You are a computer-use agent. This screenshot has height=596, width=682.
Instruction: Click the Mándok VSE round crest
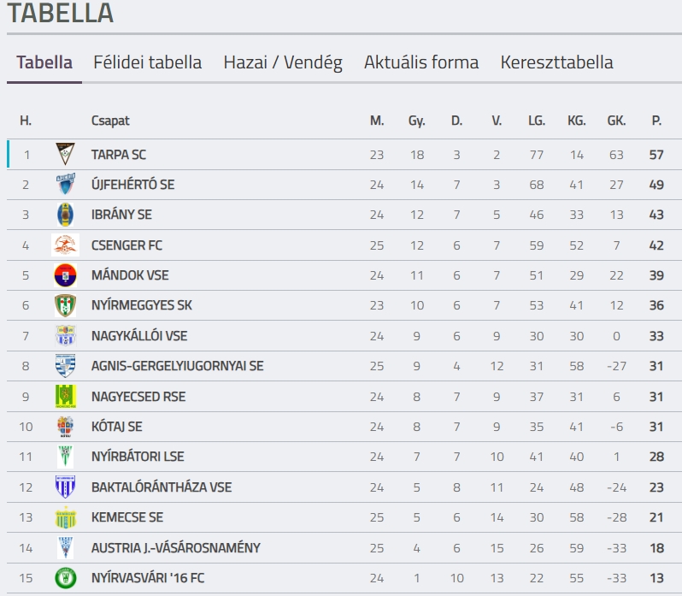65,275
